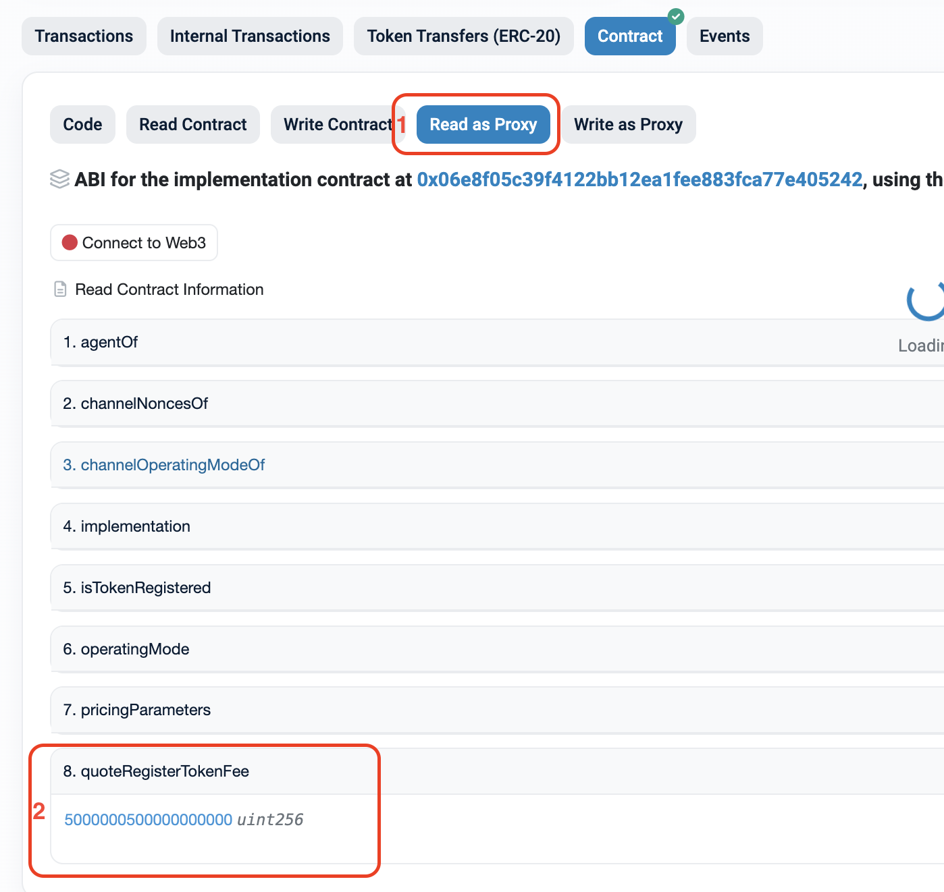This screenshot has height=892, width=944.
Task: Click the loading spinner icon
Action: click(x=925, y=301)
